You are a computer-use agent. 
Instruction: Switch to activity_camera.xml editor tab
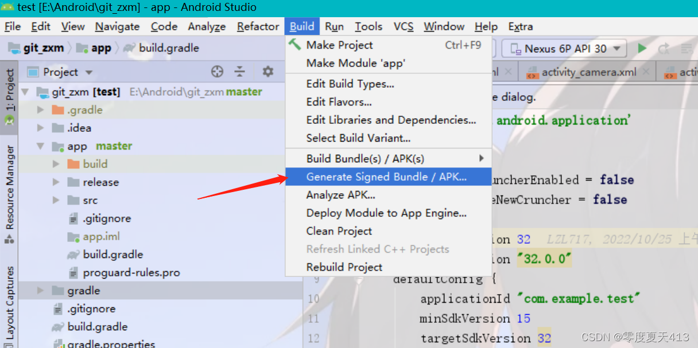pos(590,72)
